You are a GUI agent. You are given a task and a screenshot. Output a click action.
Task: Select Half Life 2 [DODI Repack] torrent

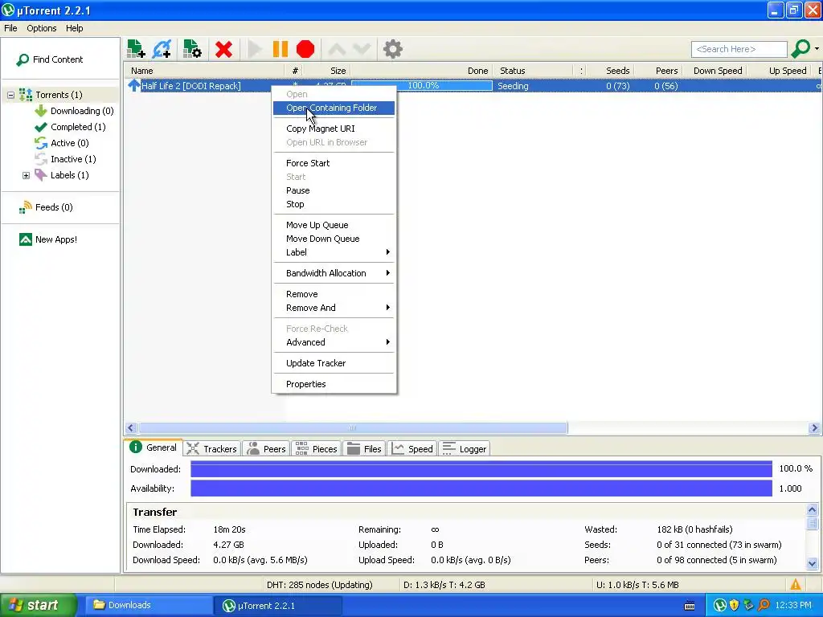tap(191, 86)
